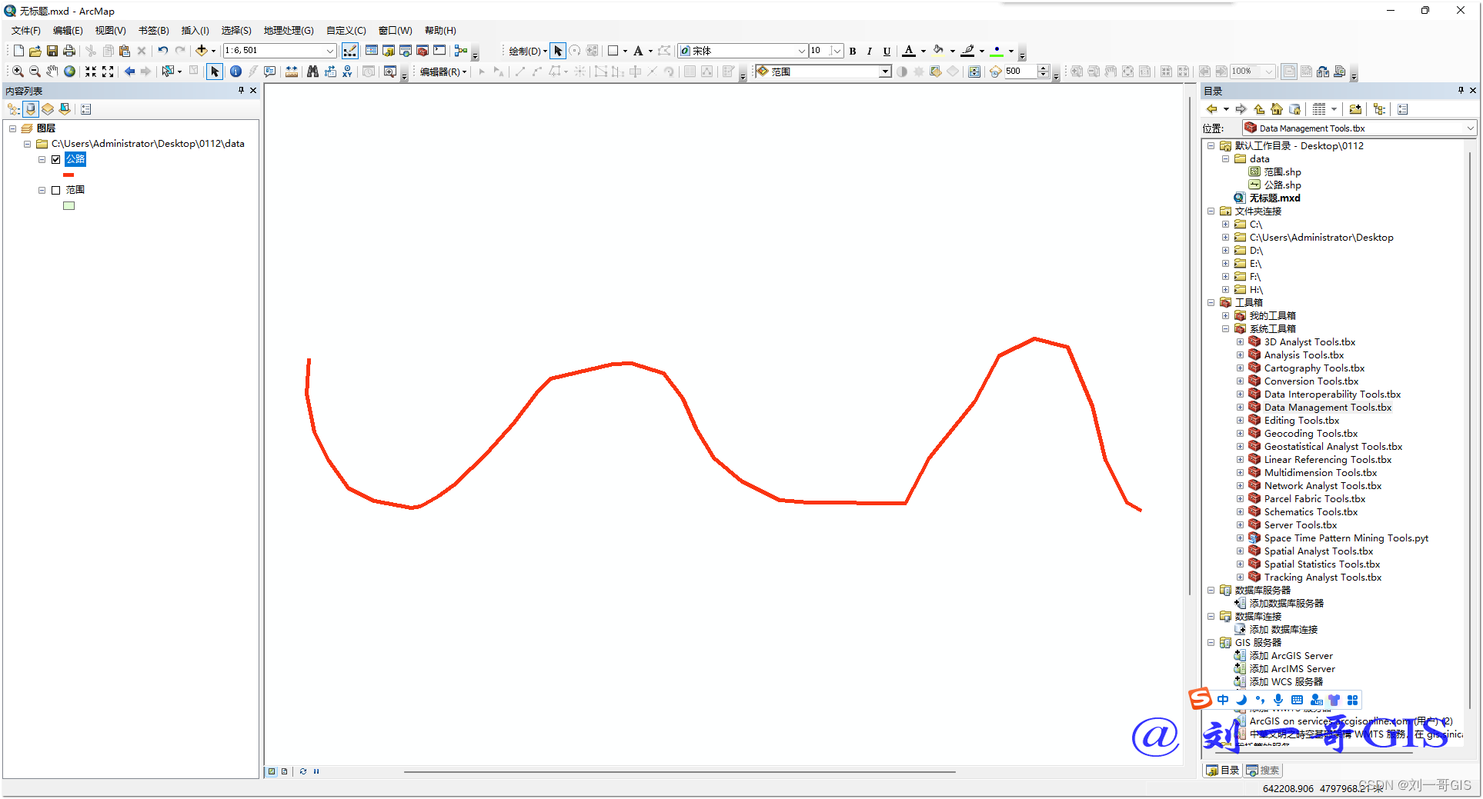
Task: Switch to the 搜索 tab
Action: click(x=1263, y=771)
